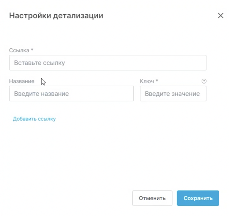Image resolution: width=229 pixels, height=216 pixels.
Task: Dismiss the dialog using the X icon
Action: [220, 16]
